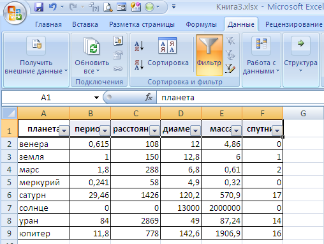Open the Сортировка dialog button
This screenshot has height=244, width=324.
pos(168,52)
